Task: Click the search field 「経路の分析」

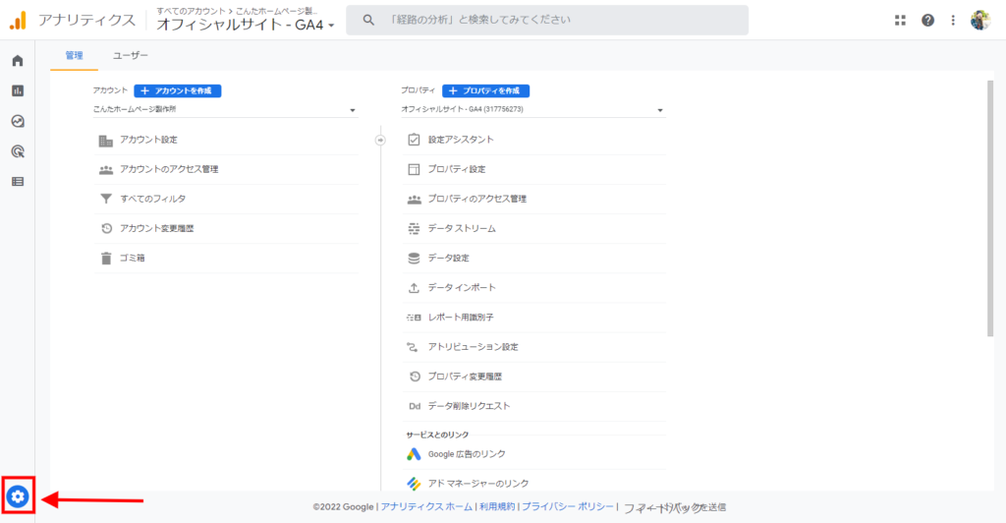Action: [x=547, y=21]
